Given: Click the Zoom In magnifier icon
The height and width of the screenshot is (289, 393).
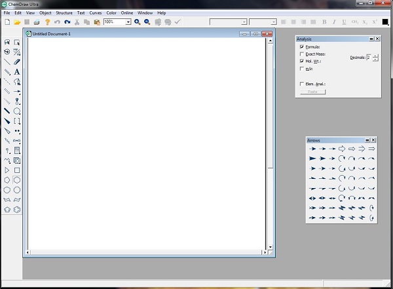Looking at the screenshot, I should pyautogui.click(x=137, y=22).
